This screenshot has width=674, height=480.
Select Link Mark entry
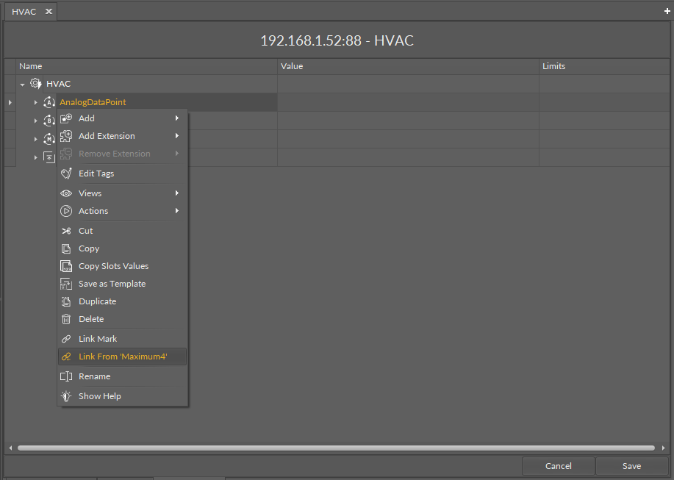pos(123,339)
